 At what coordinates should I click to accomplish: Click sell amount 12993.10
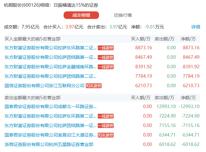click(166, 106)
